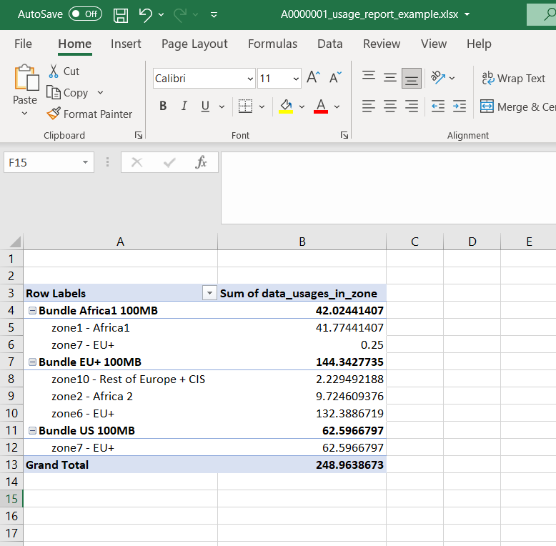Expand the Name Box dropdown arrow
Image resolution: width=556 pixels, height=546 pixels.
pos(86,162)
